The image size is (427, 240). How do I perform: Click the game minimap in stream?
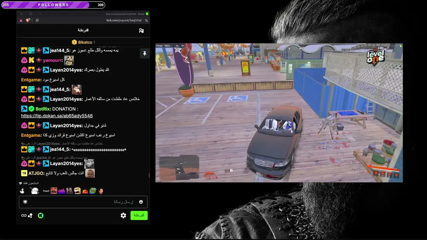coord(179,168)
